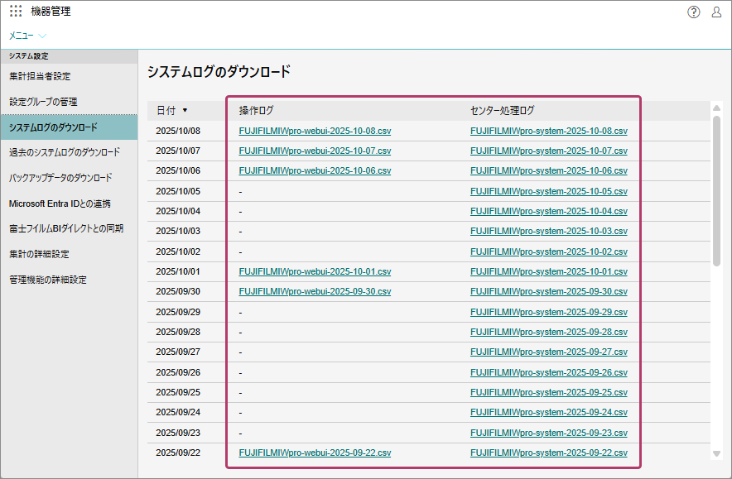Open 設定グループの管理 in sidebar
Screen dimensions: 732x479
(43, 102)
